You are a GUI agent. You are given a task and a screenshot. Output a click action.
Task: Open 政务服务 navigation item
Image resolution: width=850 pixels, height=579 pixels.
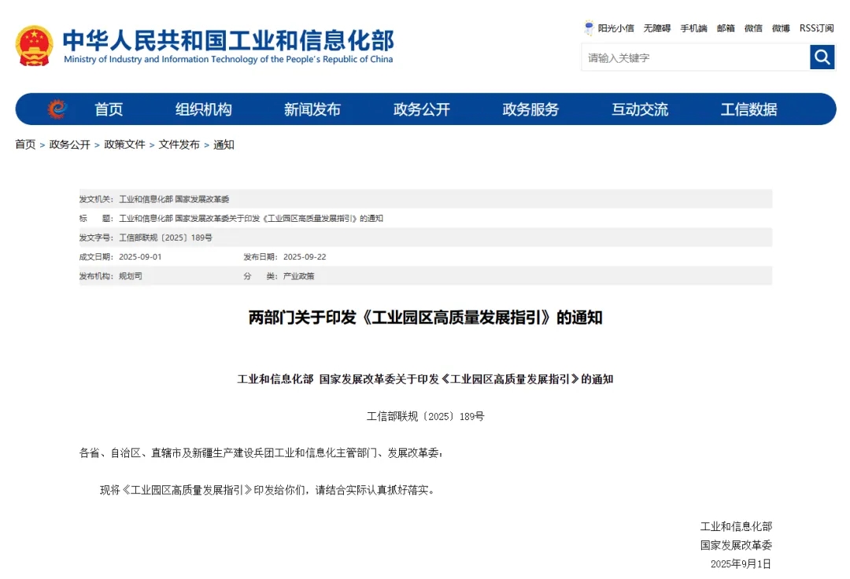click(x=530, y=109)
